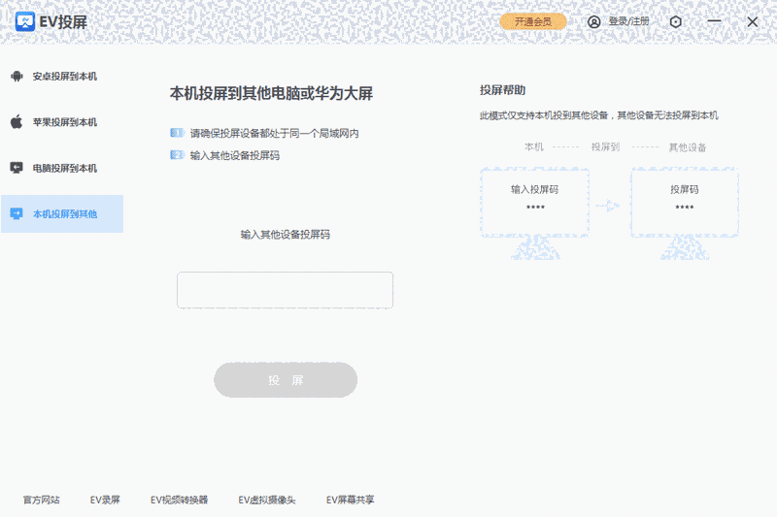Minimize the EV投屏 window

click(x=714, y=21)
